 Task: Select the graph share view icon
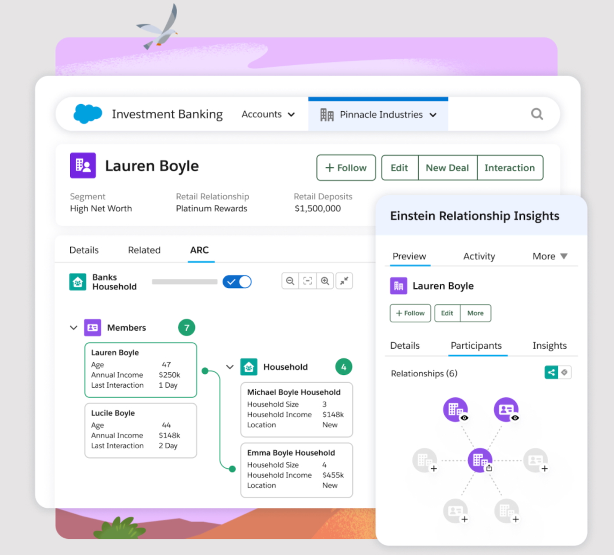[551, 372]
